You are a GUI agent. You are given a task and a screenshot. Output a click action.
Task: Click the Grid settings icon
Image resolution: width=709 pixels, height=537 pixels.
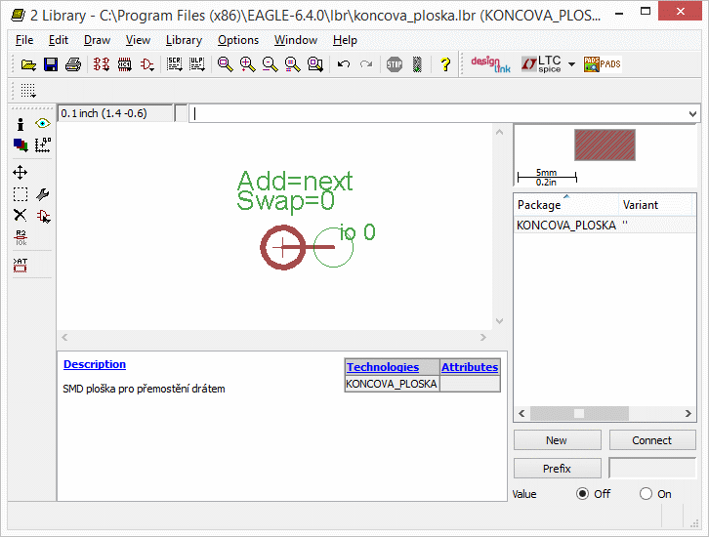click(x=28, y=91)
